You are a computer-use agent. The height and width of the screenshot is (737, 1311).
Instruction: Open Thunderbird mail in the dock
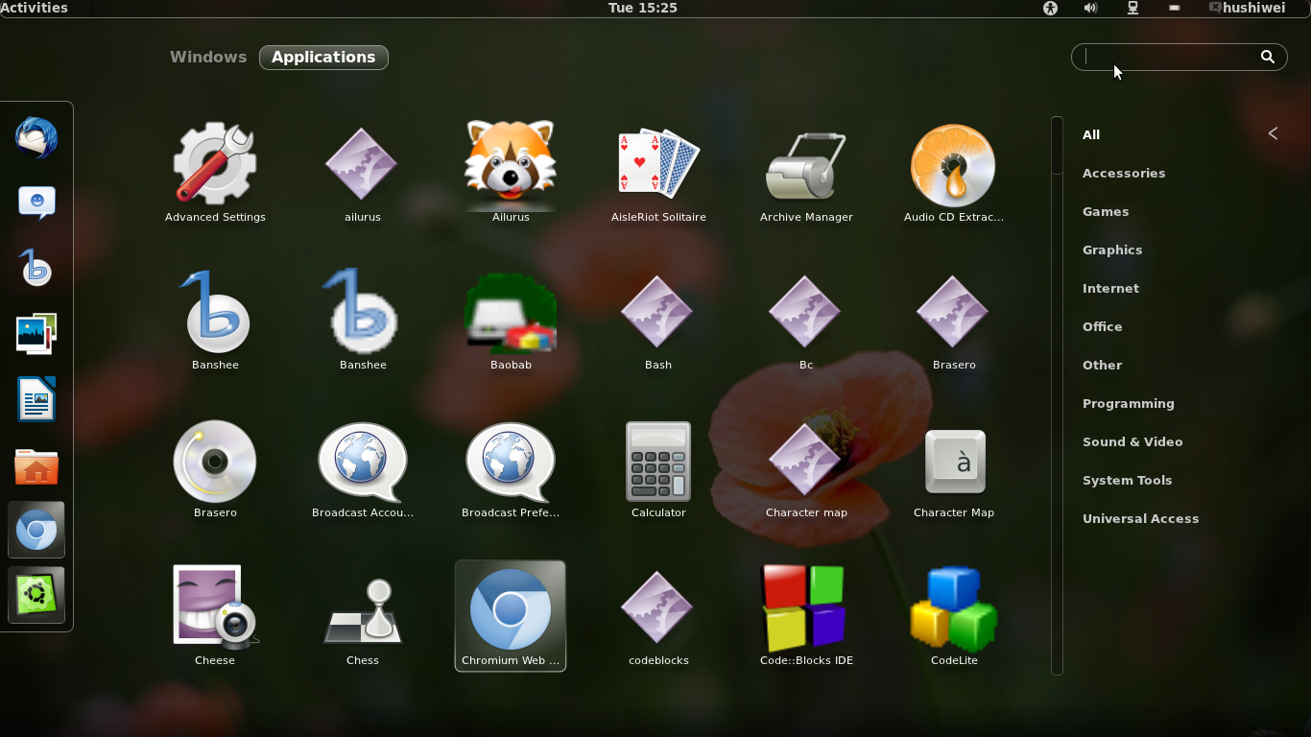tap(36, 138)
